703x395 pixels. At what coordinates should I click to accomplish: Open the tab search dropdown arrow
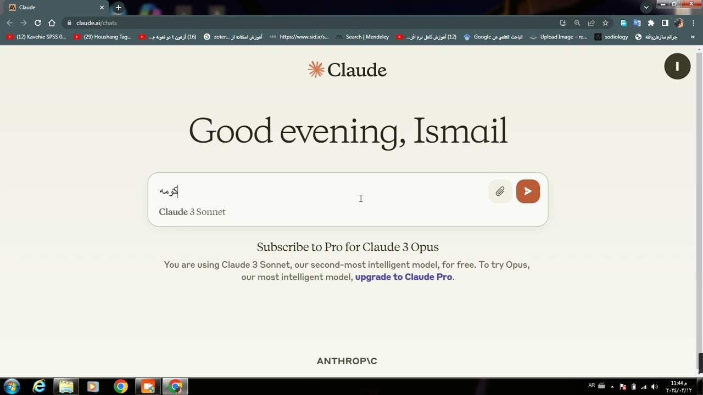coord(646,7)
